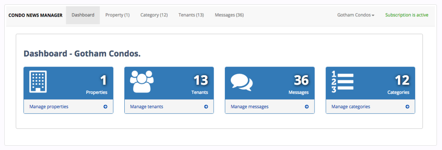This screenshot has width=442, height=150.
Task: Go to Category (12) in navigation
Action: pyautogui.click(x=154, y=15)
